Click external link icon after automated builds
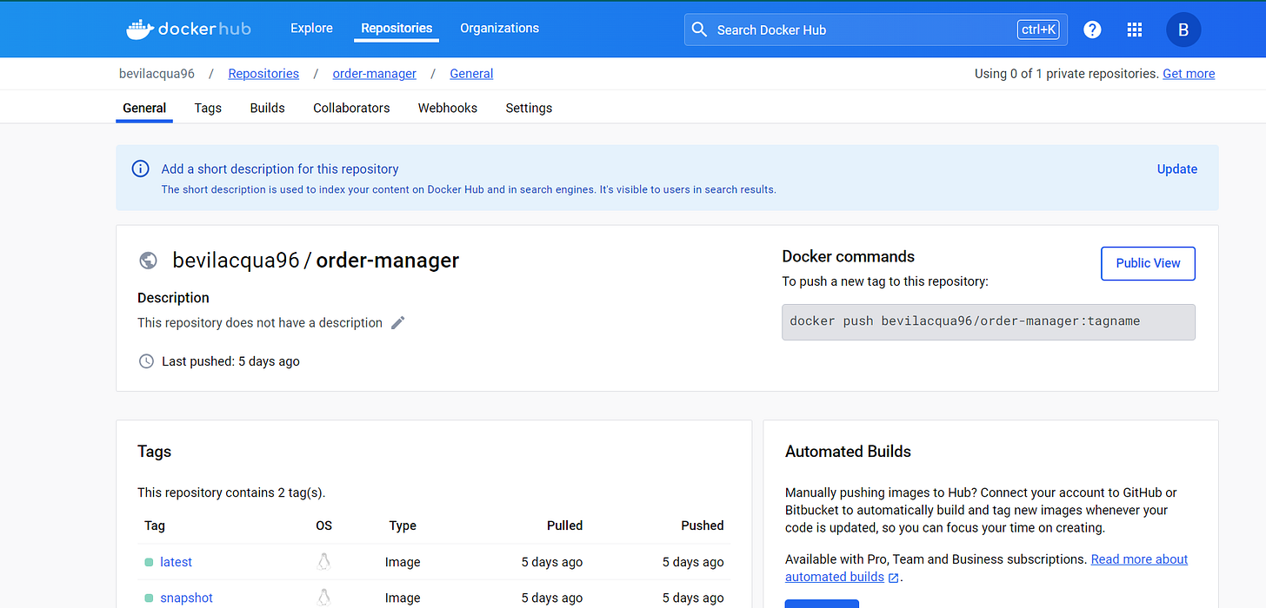Viewport: 1266px width, 608px height. [894, 578]
